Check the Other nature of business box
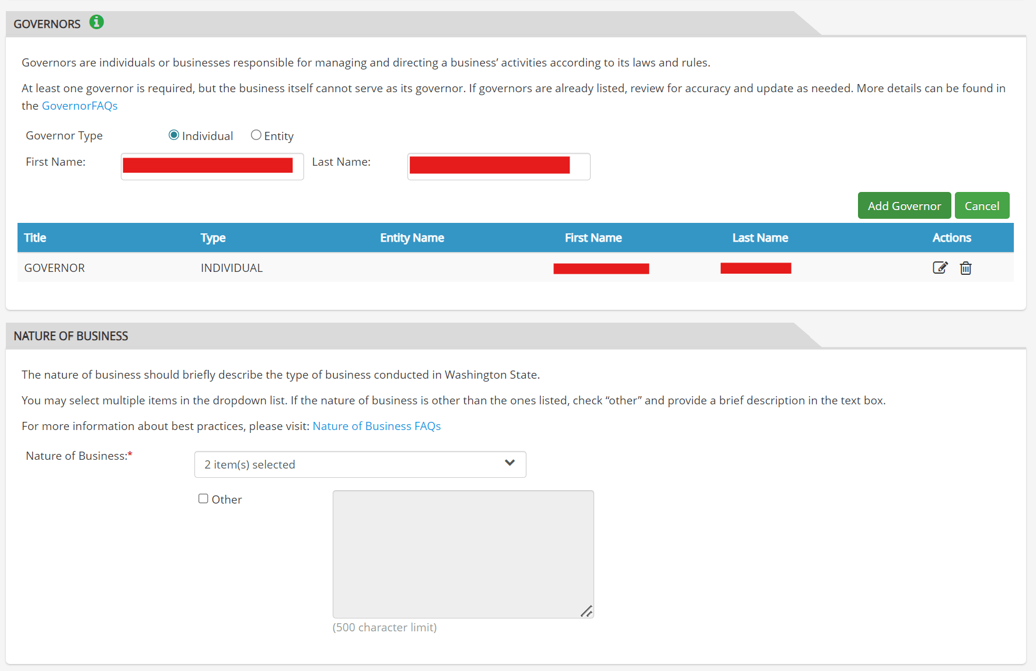Screen dimensions: 1036x671 coord(203,498)
